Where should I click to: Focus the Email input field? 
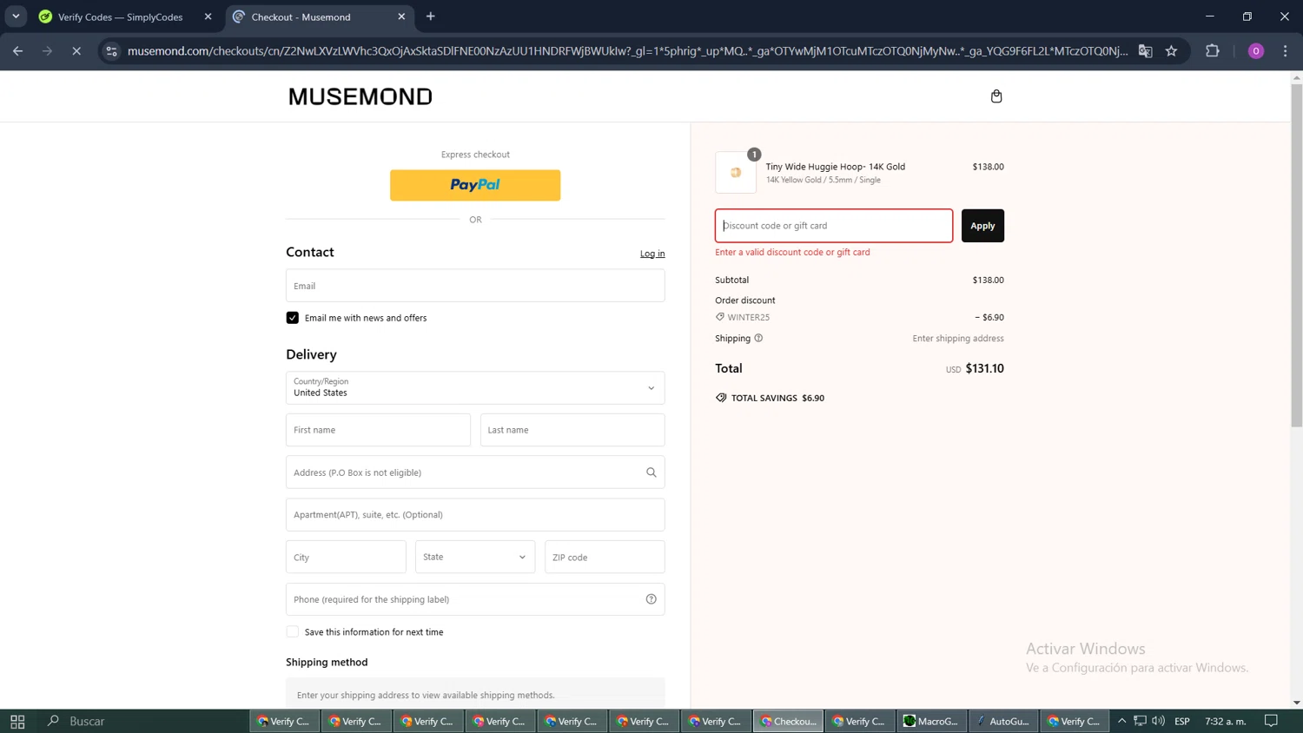pos(475,286)
